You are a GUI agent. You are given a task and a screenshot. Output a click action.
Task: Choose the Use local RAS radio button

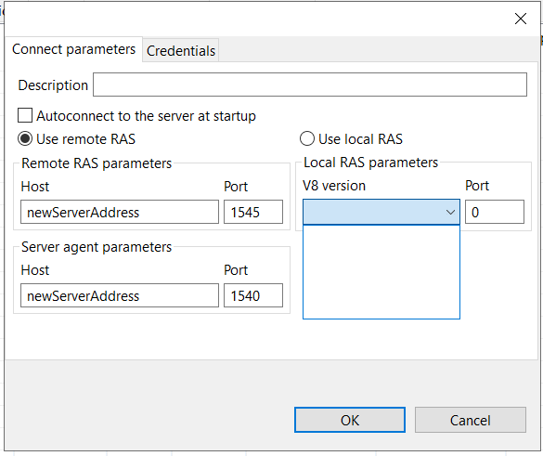click(307, 138)
